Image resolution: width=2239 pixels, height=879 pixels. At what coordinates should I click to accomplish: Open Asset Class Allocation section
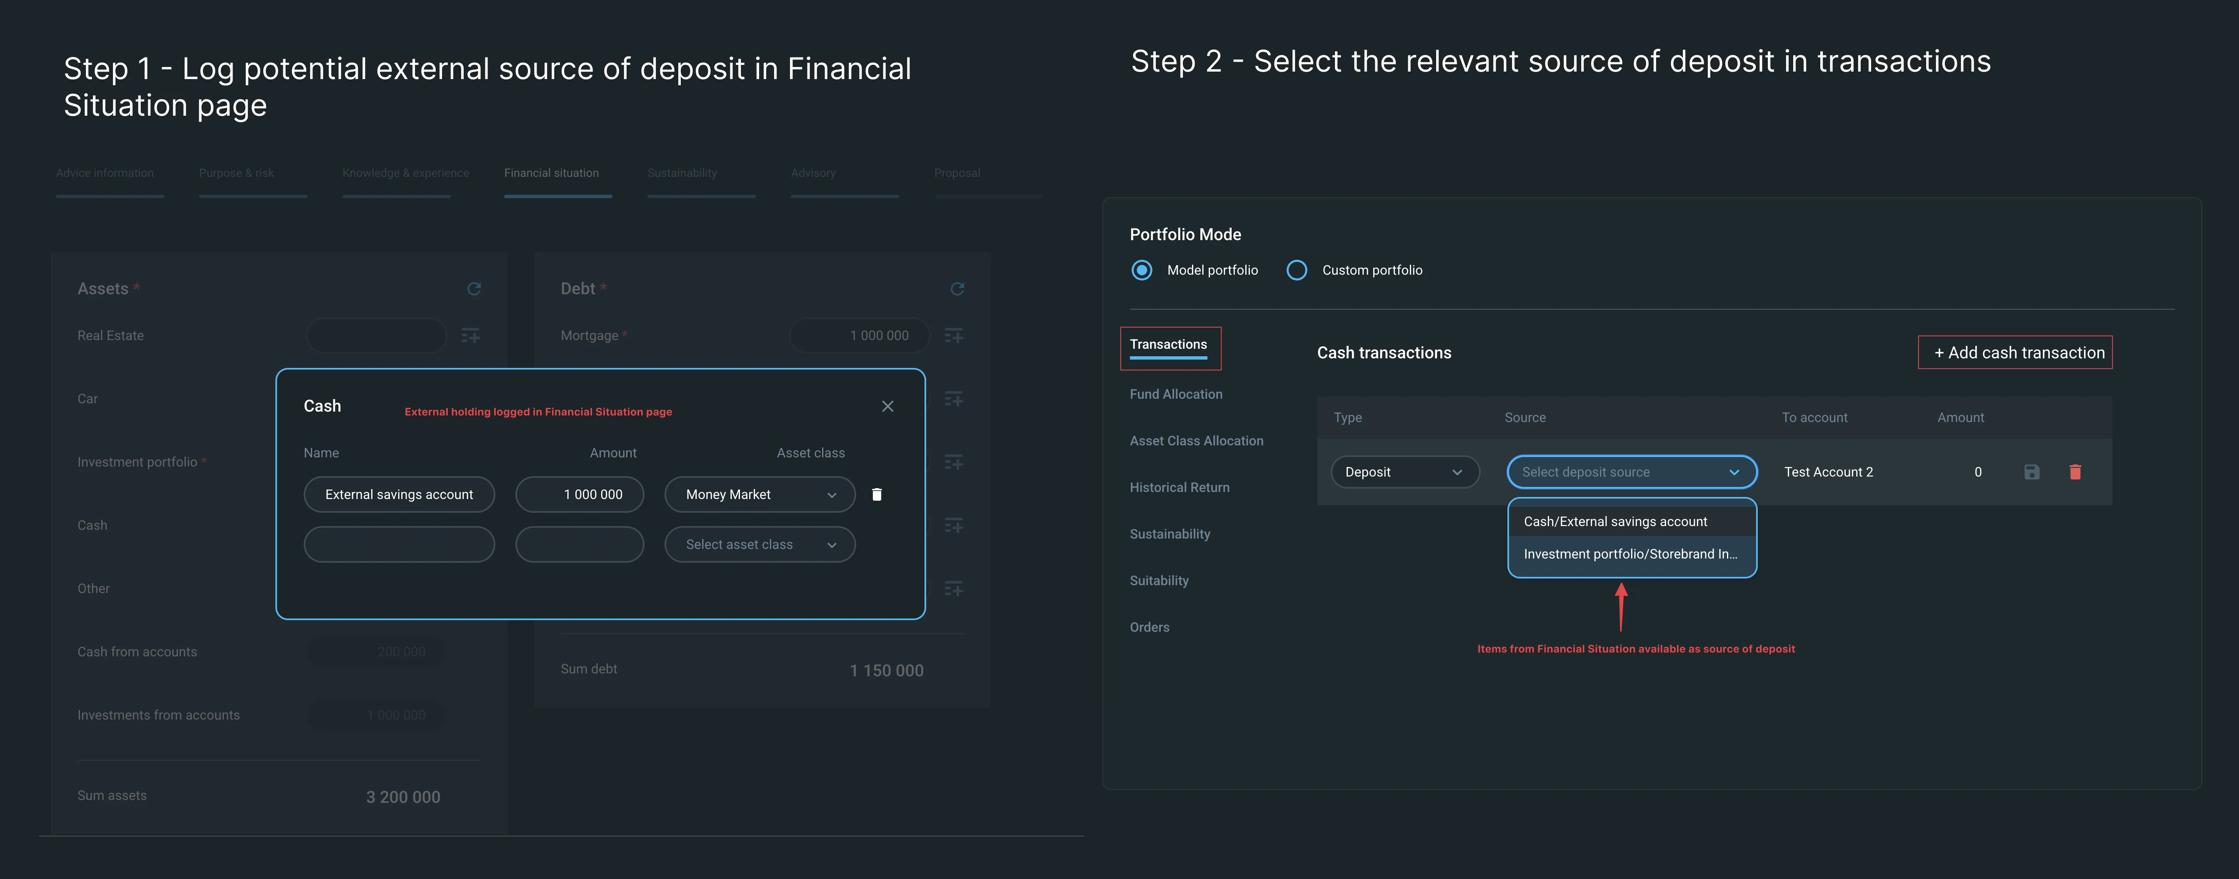pos(1196,441)
